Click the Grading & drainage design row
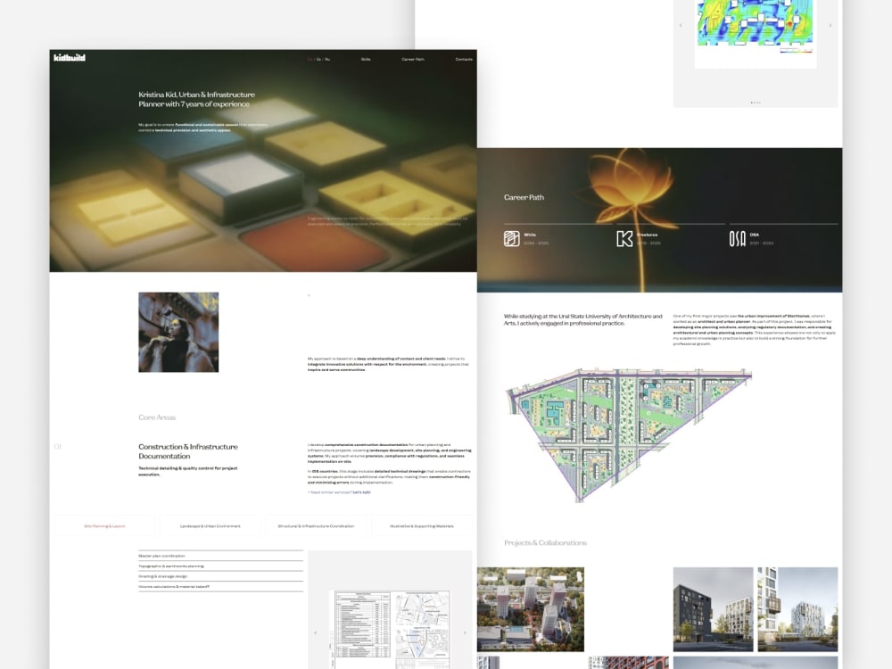The height and width of the screenshot is (669, 892). pos(220,576)
